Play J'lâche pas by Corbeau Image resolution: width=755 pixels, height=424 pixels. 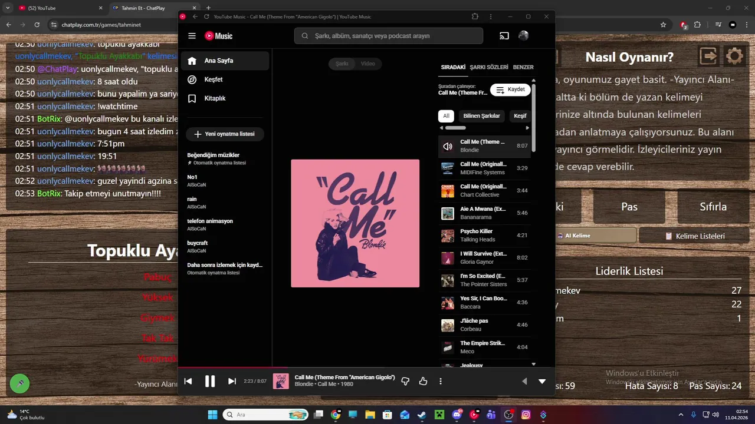pyautogui.click(x=484, y=325)
